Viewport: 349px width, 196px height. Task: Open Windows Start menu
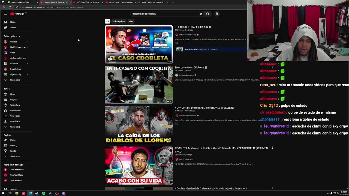pos(3,193)
